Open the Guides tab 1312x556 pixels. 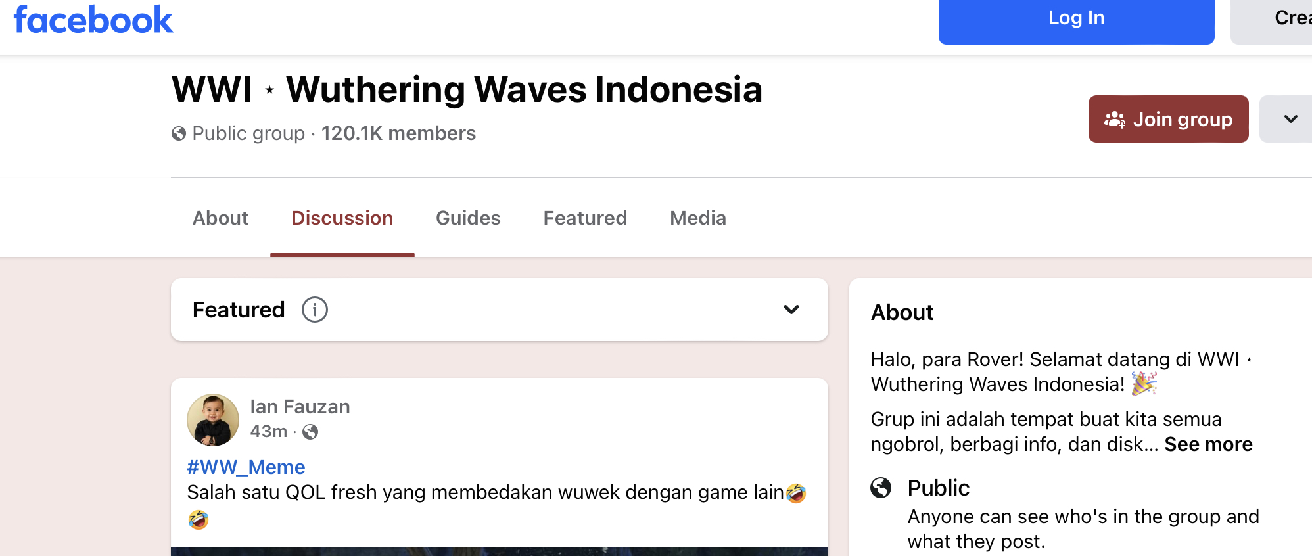click(468, 218)
